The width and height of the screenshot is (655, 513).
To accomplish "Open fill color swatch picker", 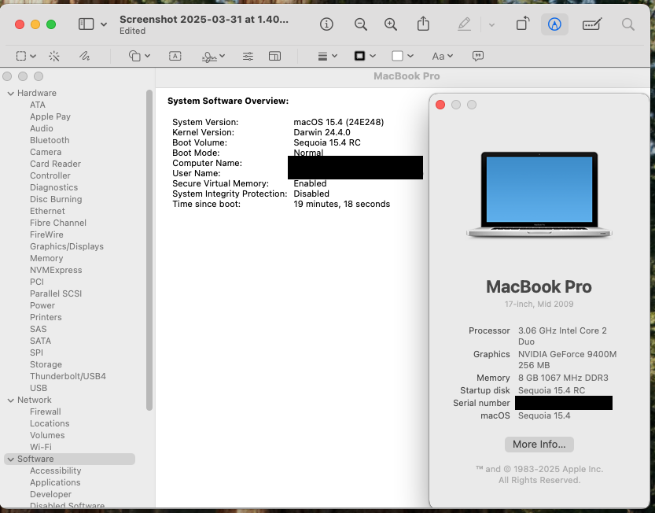I will click(x=403, y=56).
